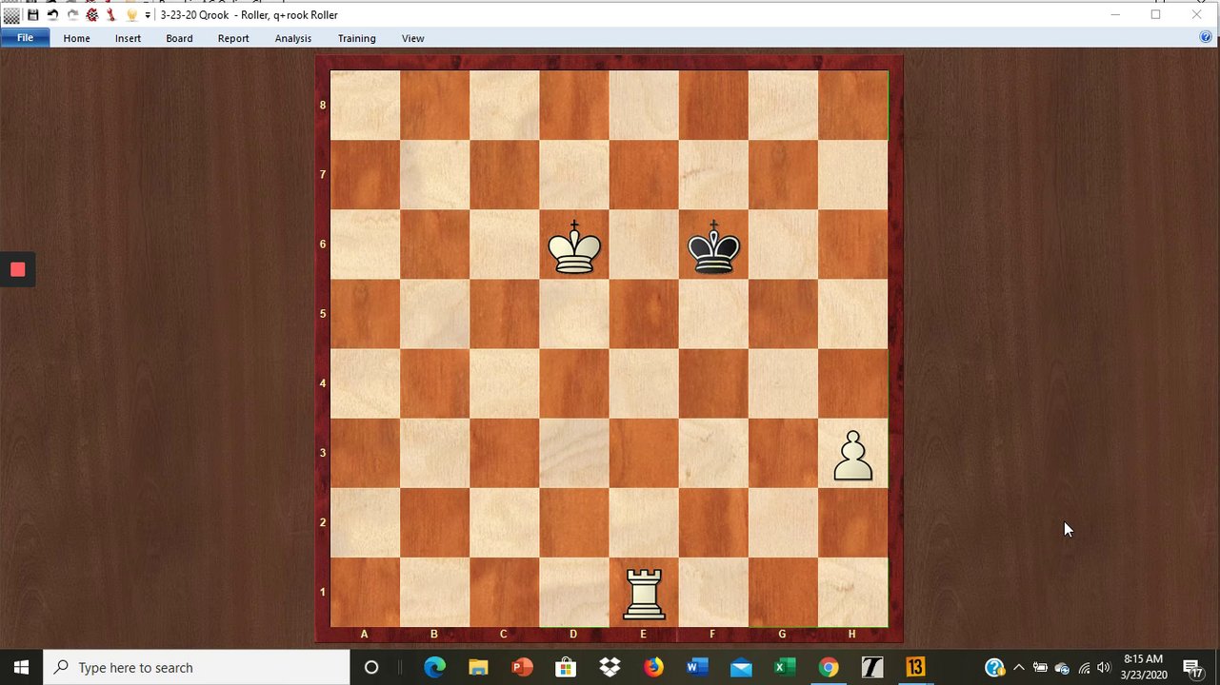Select the white king on d6
Image resolution: width=1220 pixels, height=685 pixels.
[574, 247]
